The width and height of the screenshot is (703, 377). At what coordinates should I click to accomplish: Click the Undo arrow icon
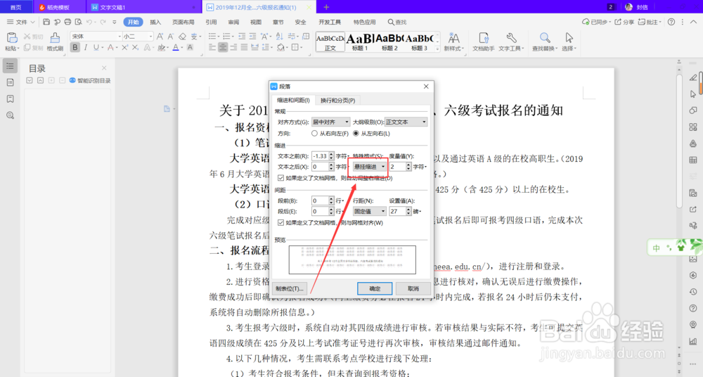click(x=89, y=22)
